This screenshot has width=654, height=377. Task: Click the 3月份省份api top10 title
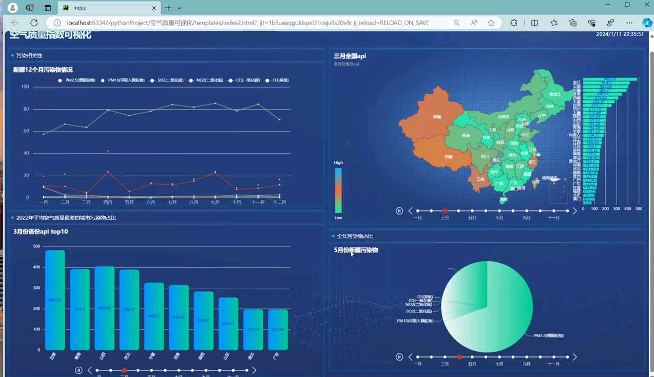coord(41,232)
